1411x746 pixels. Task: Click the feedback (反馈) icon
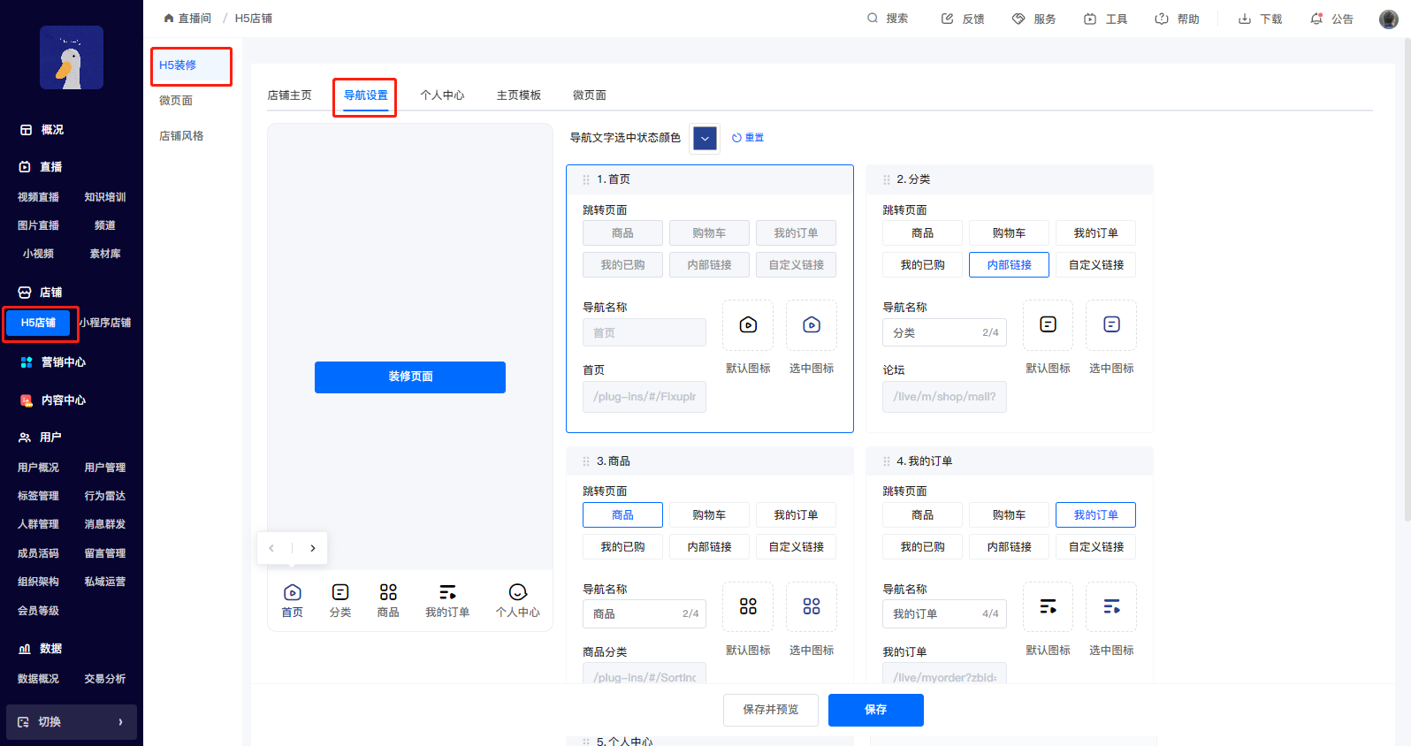[x=948, y=19]
